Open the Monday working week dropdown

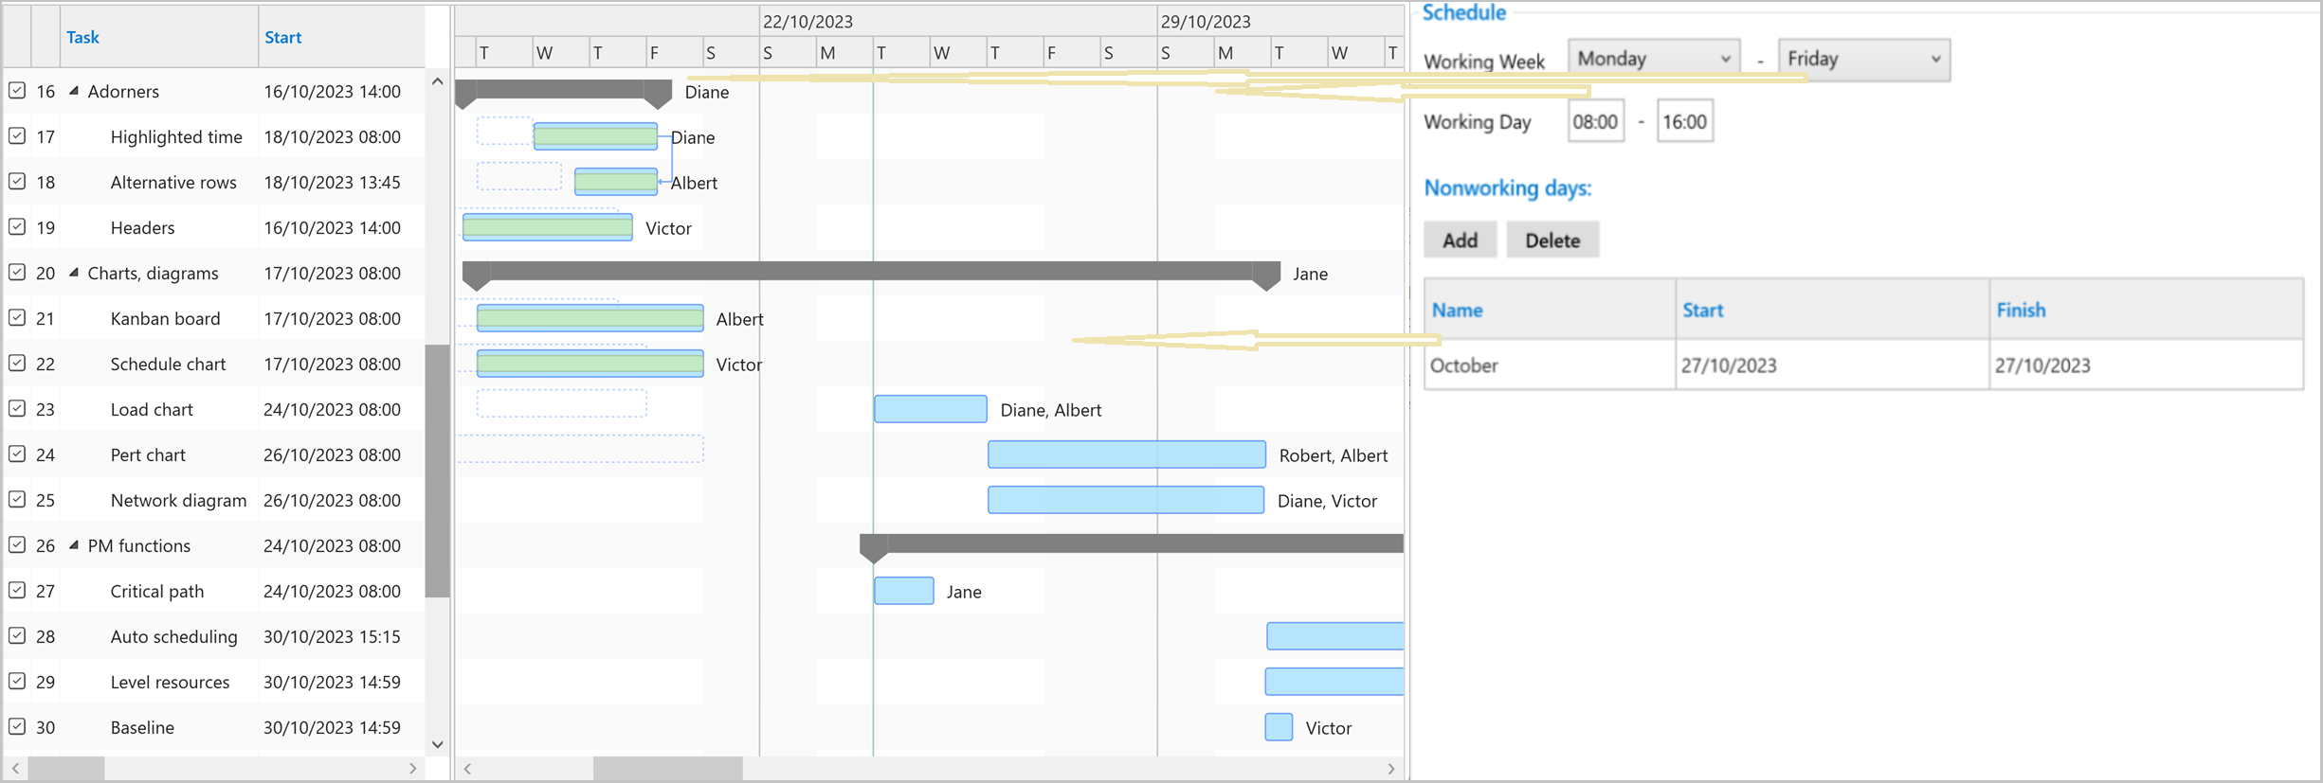[1653, 59]
